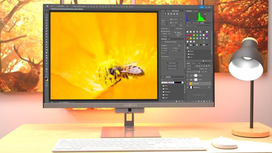Click the histogram cached data warning icon
Screen dimensions: 272x153
point(205,14)
